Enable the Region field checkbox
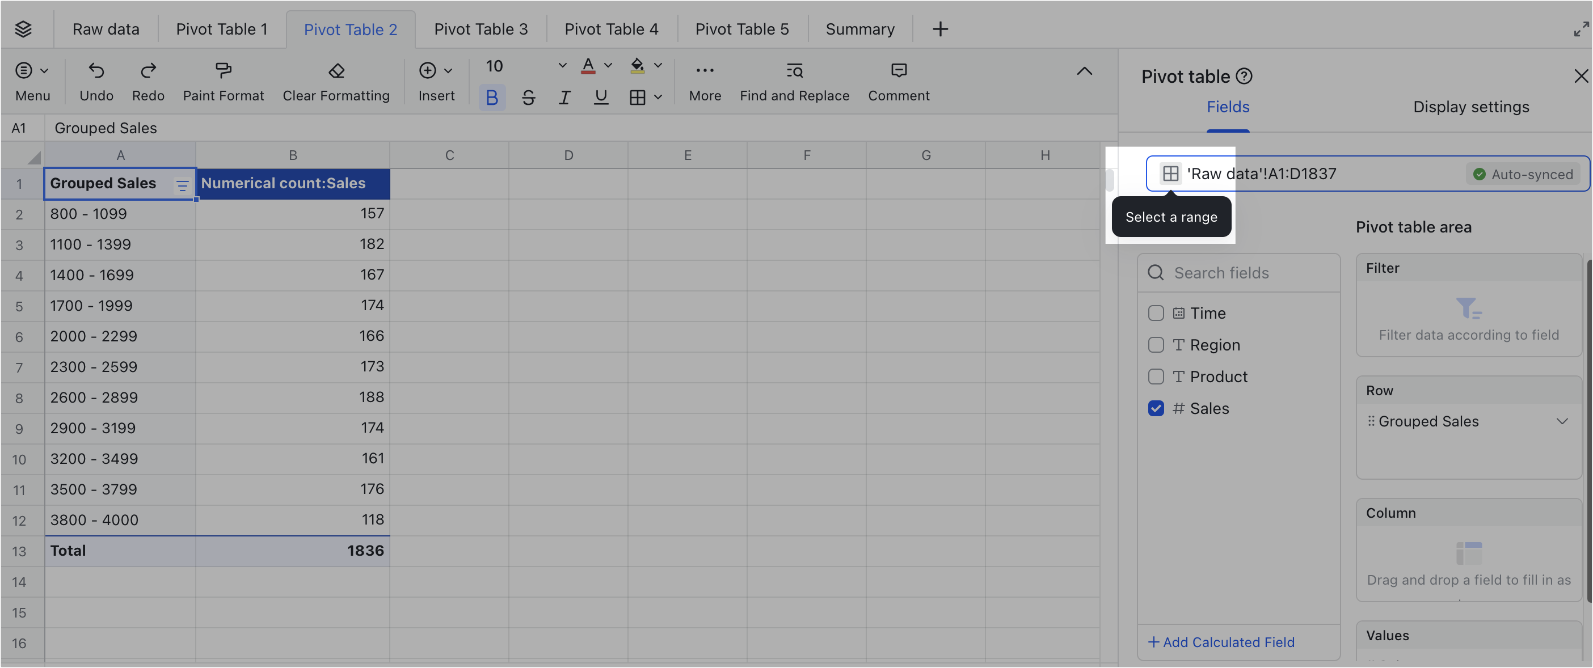The width and height of the screenshot is (1593, 668). [x=1155, y=345]
